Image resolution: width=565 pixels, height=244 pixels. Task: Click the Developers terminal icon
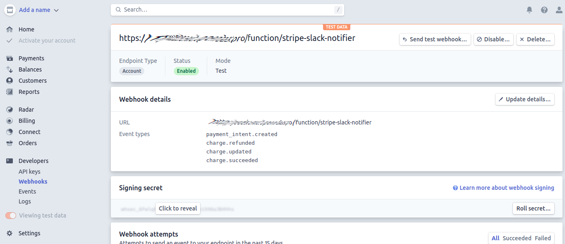[x=10, y=161]
